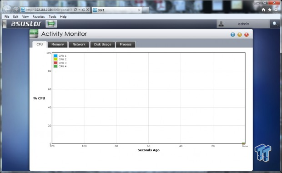Open the Disk Usage tab

coord(102,44)
